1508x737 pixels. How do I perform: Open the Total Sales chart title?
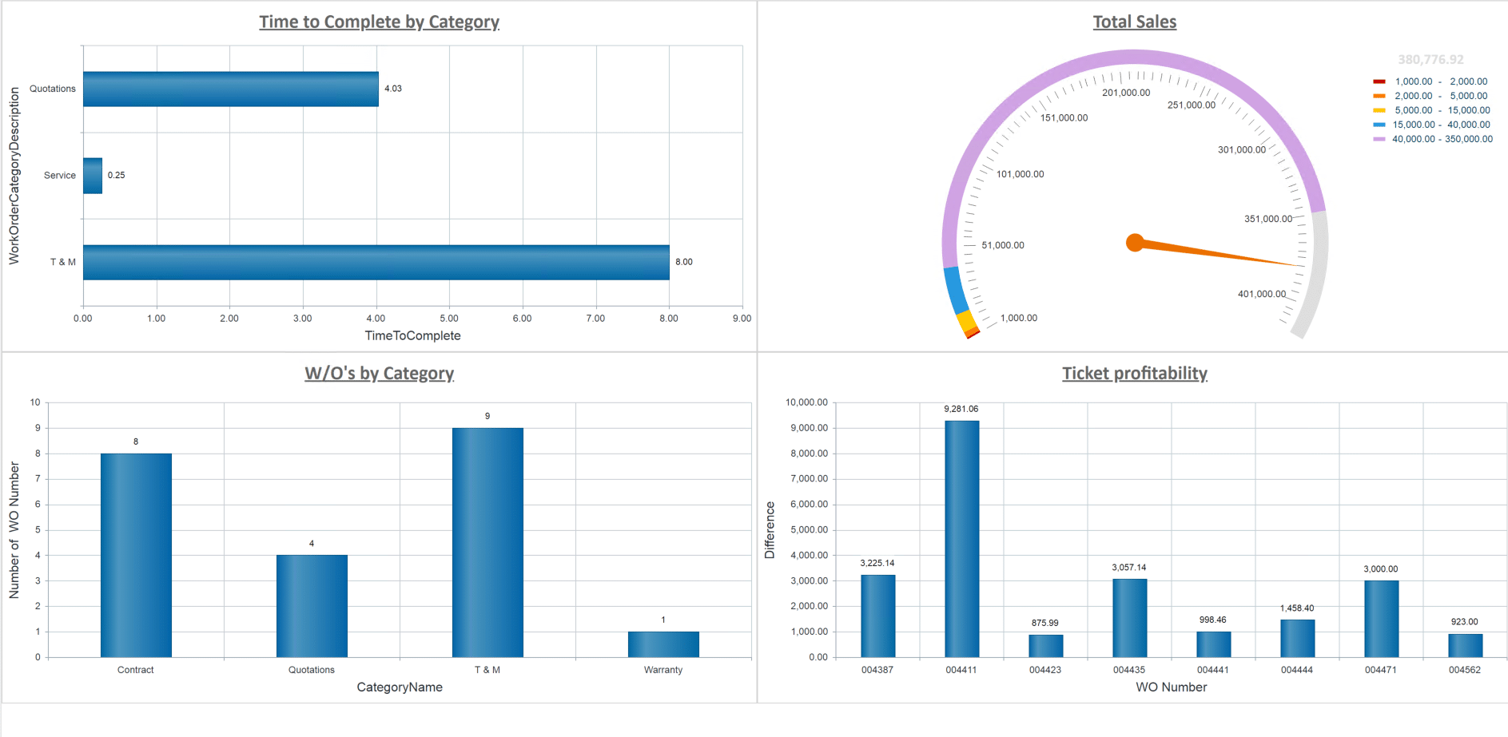1134,22
